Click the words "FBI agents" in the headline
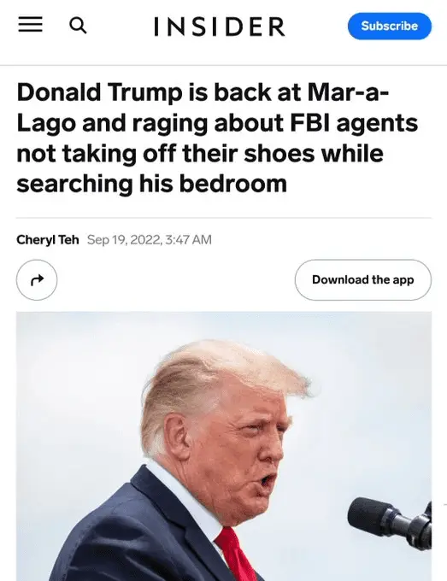This screenshot has width=447, height=581. (x=354, y=123)
